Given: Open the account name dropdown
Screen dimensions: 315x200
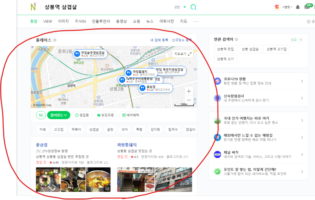Looking at the screenshot, I should tap(287, 7).
